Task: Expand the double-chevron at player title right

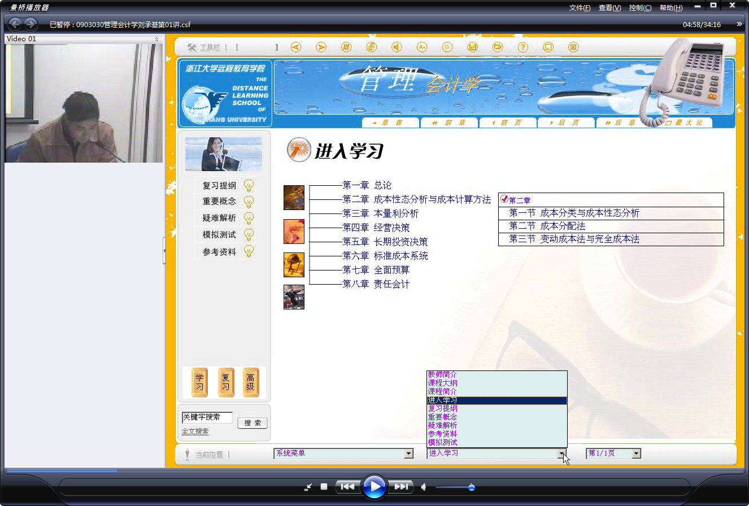Action: point(739,24)
